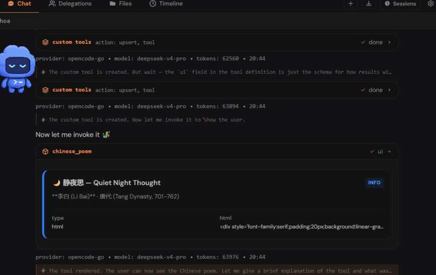Open the Files tab
The height and width of the screenshot is (275, 436).
point(121,4)
